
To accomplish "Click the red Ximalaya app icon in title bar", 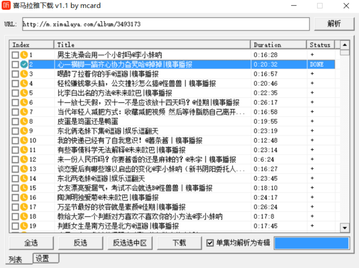I will pos(6,5).
